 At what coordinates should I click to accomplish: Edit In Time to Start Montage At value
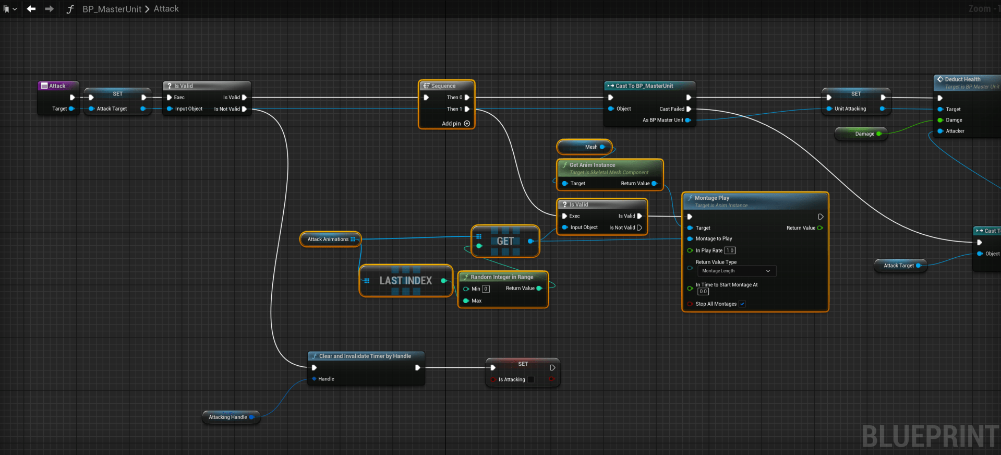[x=703, y=292]
